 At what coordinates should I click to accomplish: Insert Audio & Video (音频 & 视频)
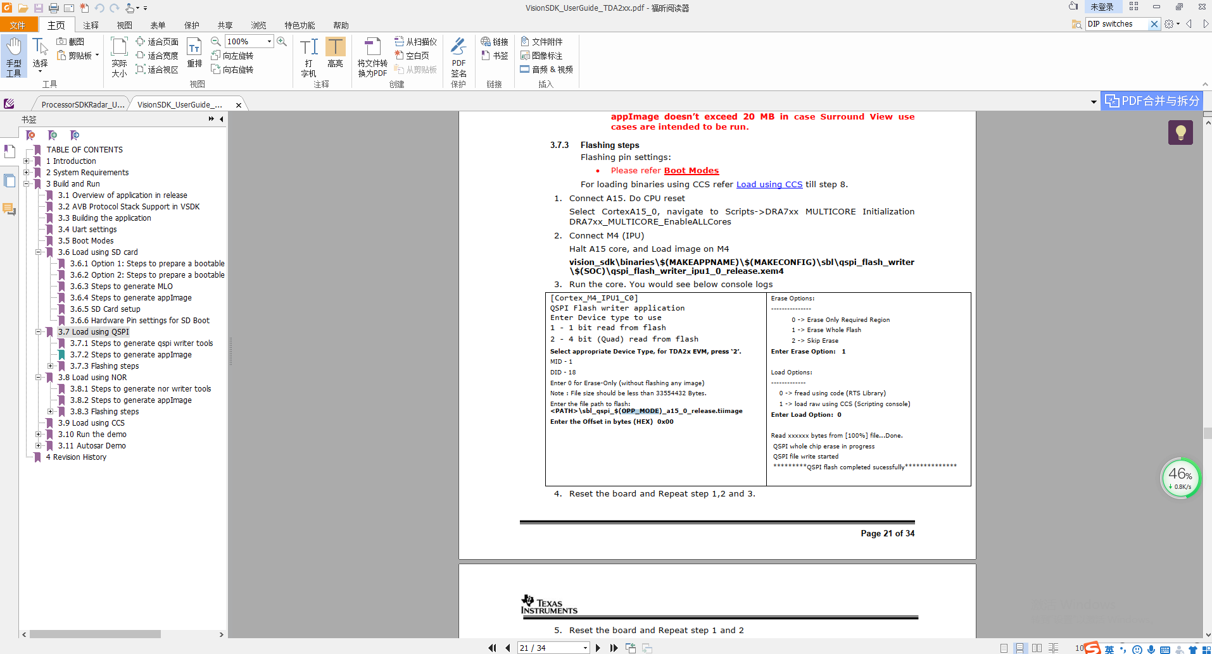[546, 70]
